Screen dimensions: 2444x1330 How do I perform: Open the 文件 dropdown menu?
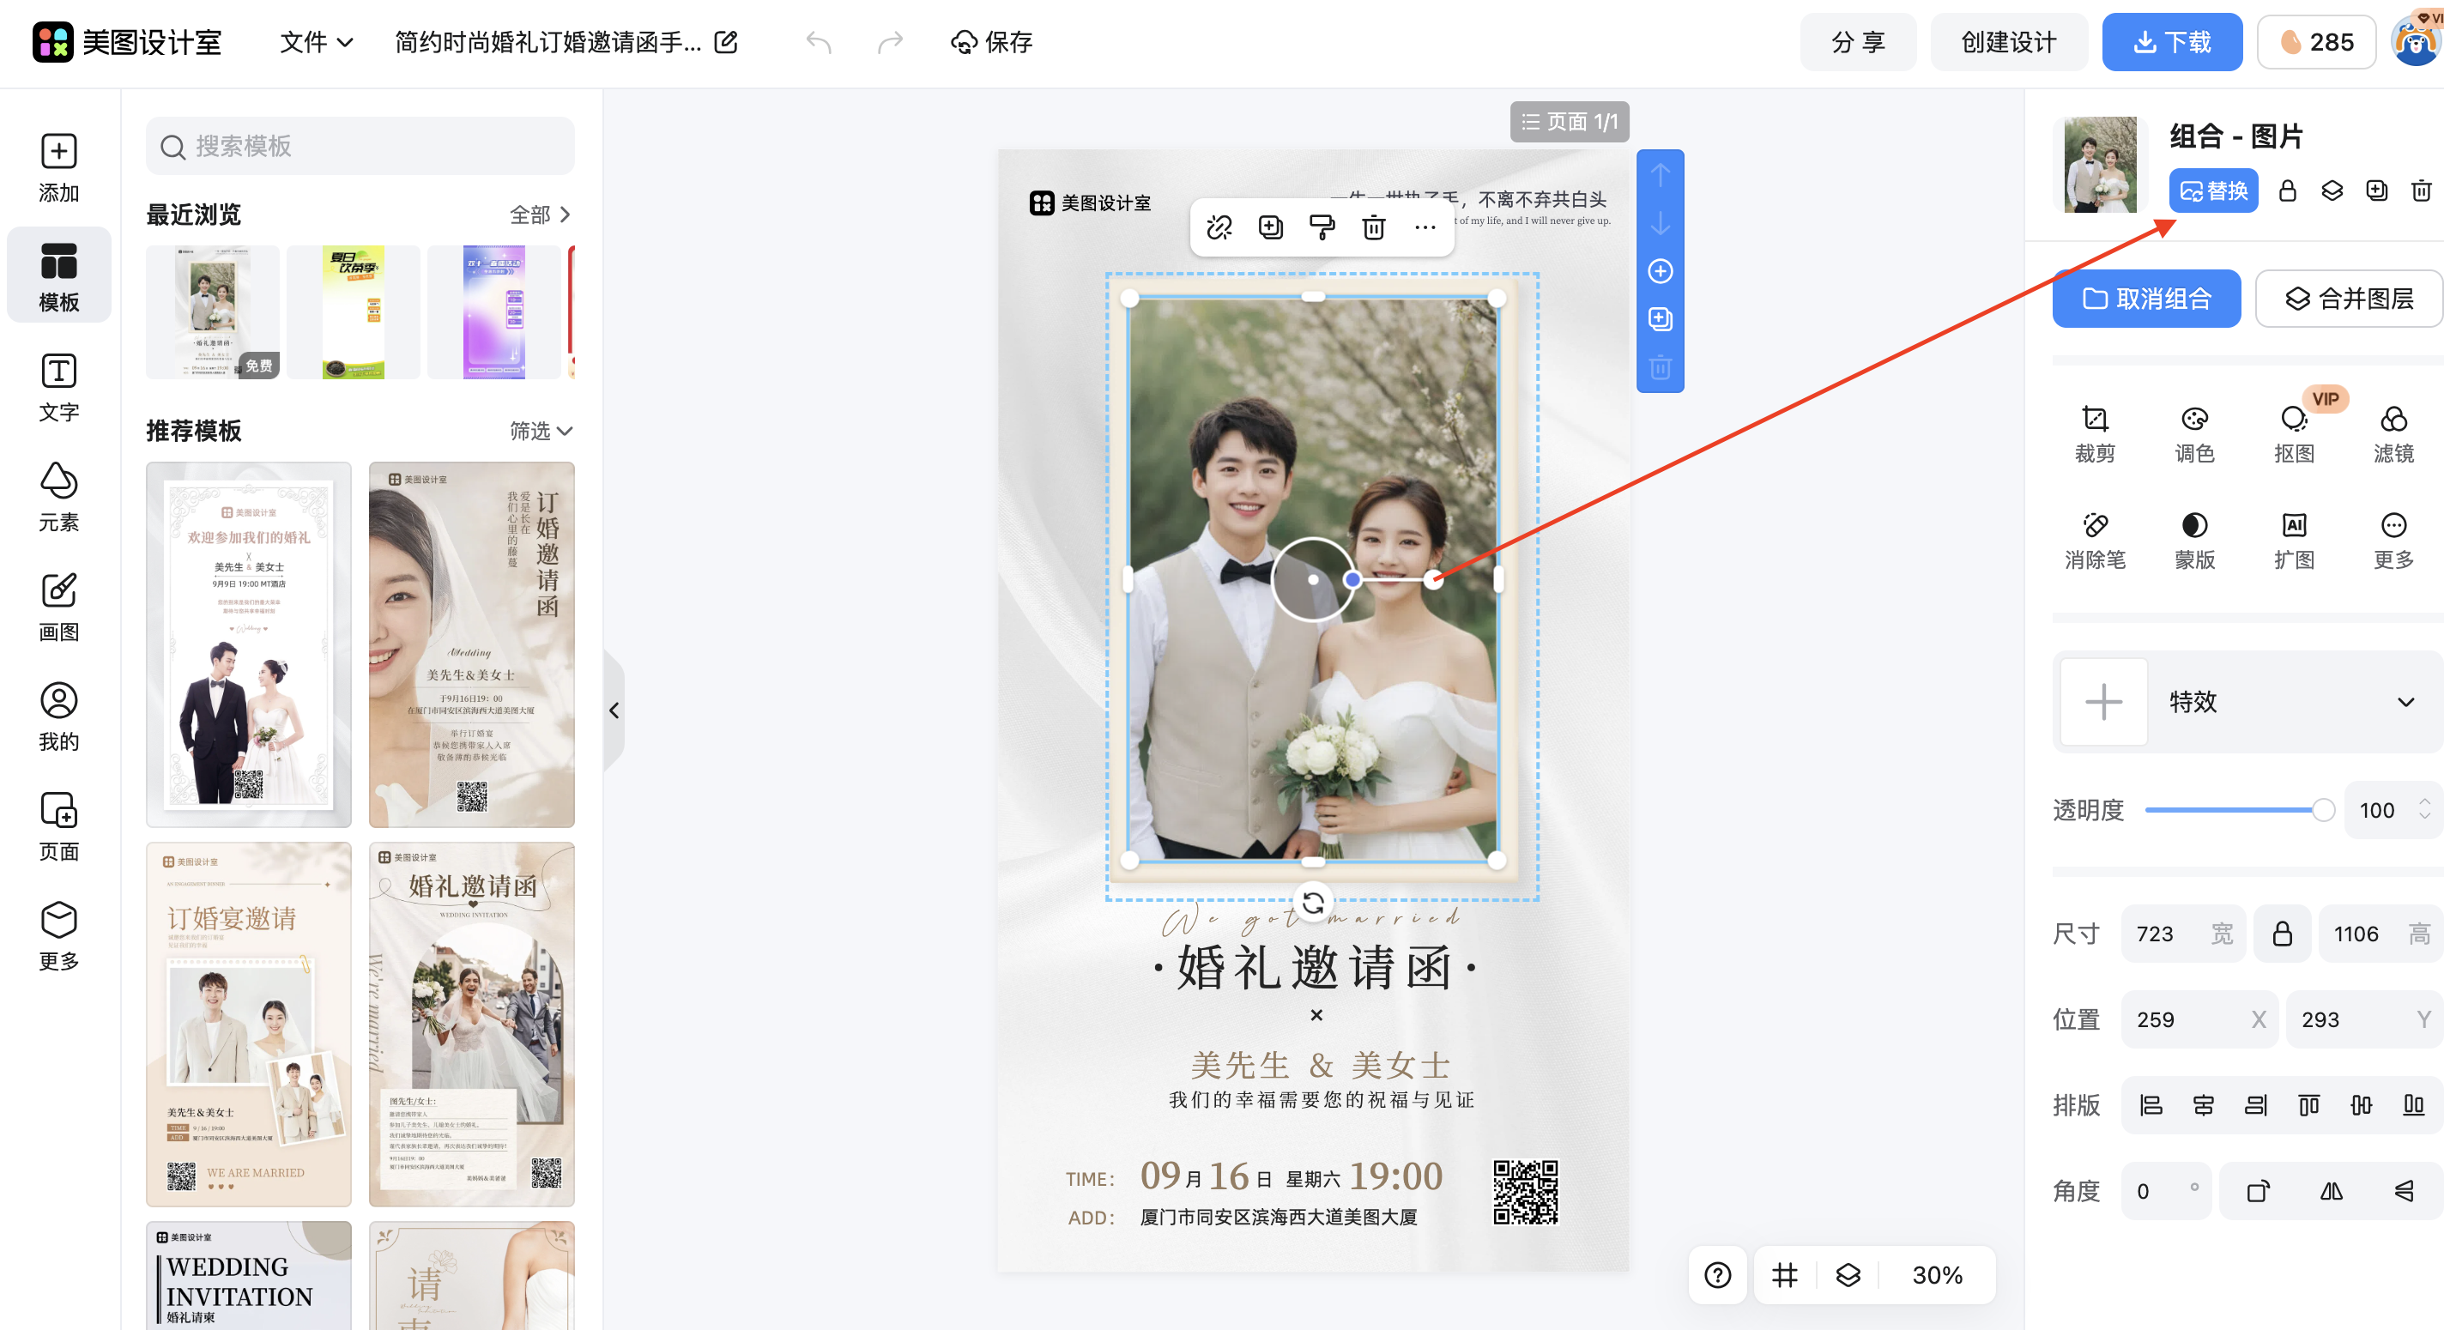click(316, 42)
